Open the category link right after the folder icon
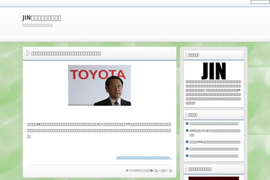Screen dimensions: 270x180 click(156, 171)
